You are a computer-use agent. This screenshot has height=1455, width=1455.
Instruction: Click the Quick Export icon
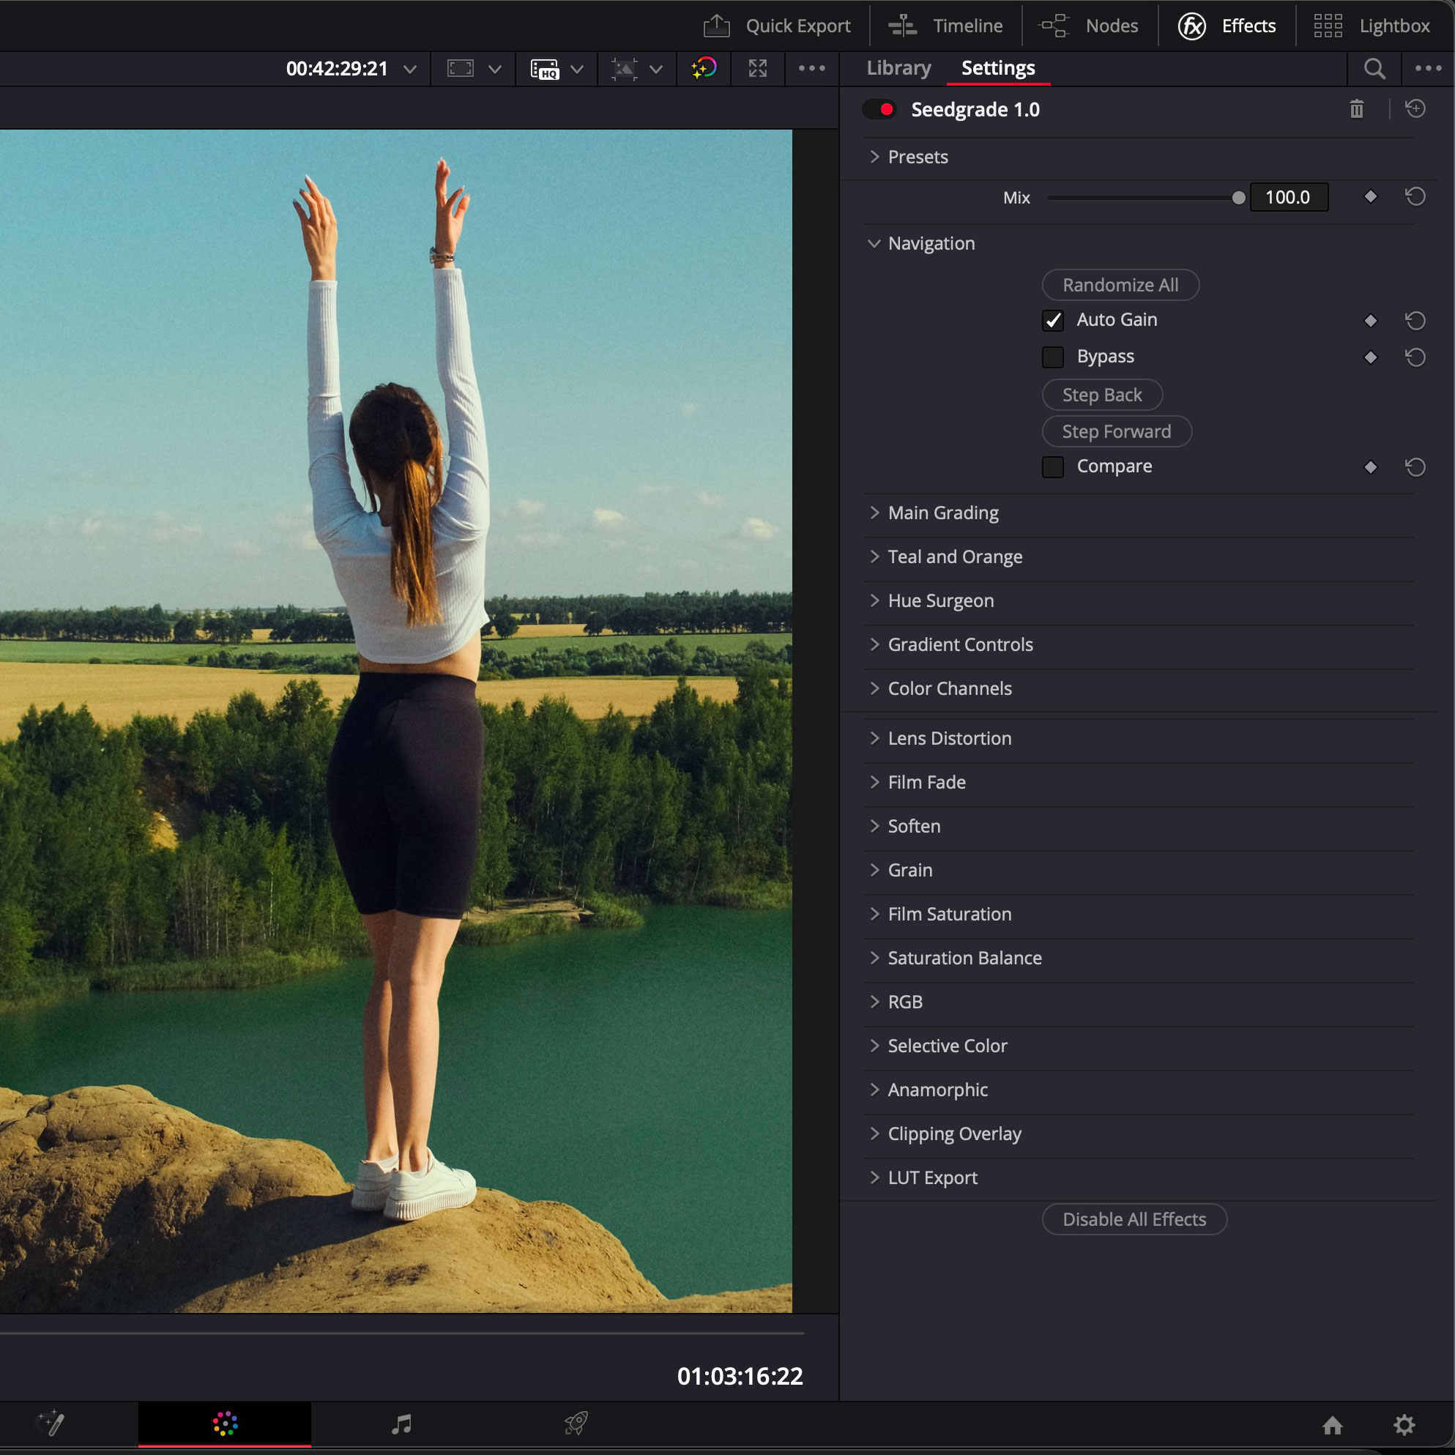tap(716, 25)
